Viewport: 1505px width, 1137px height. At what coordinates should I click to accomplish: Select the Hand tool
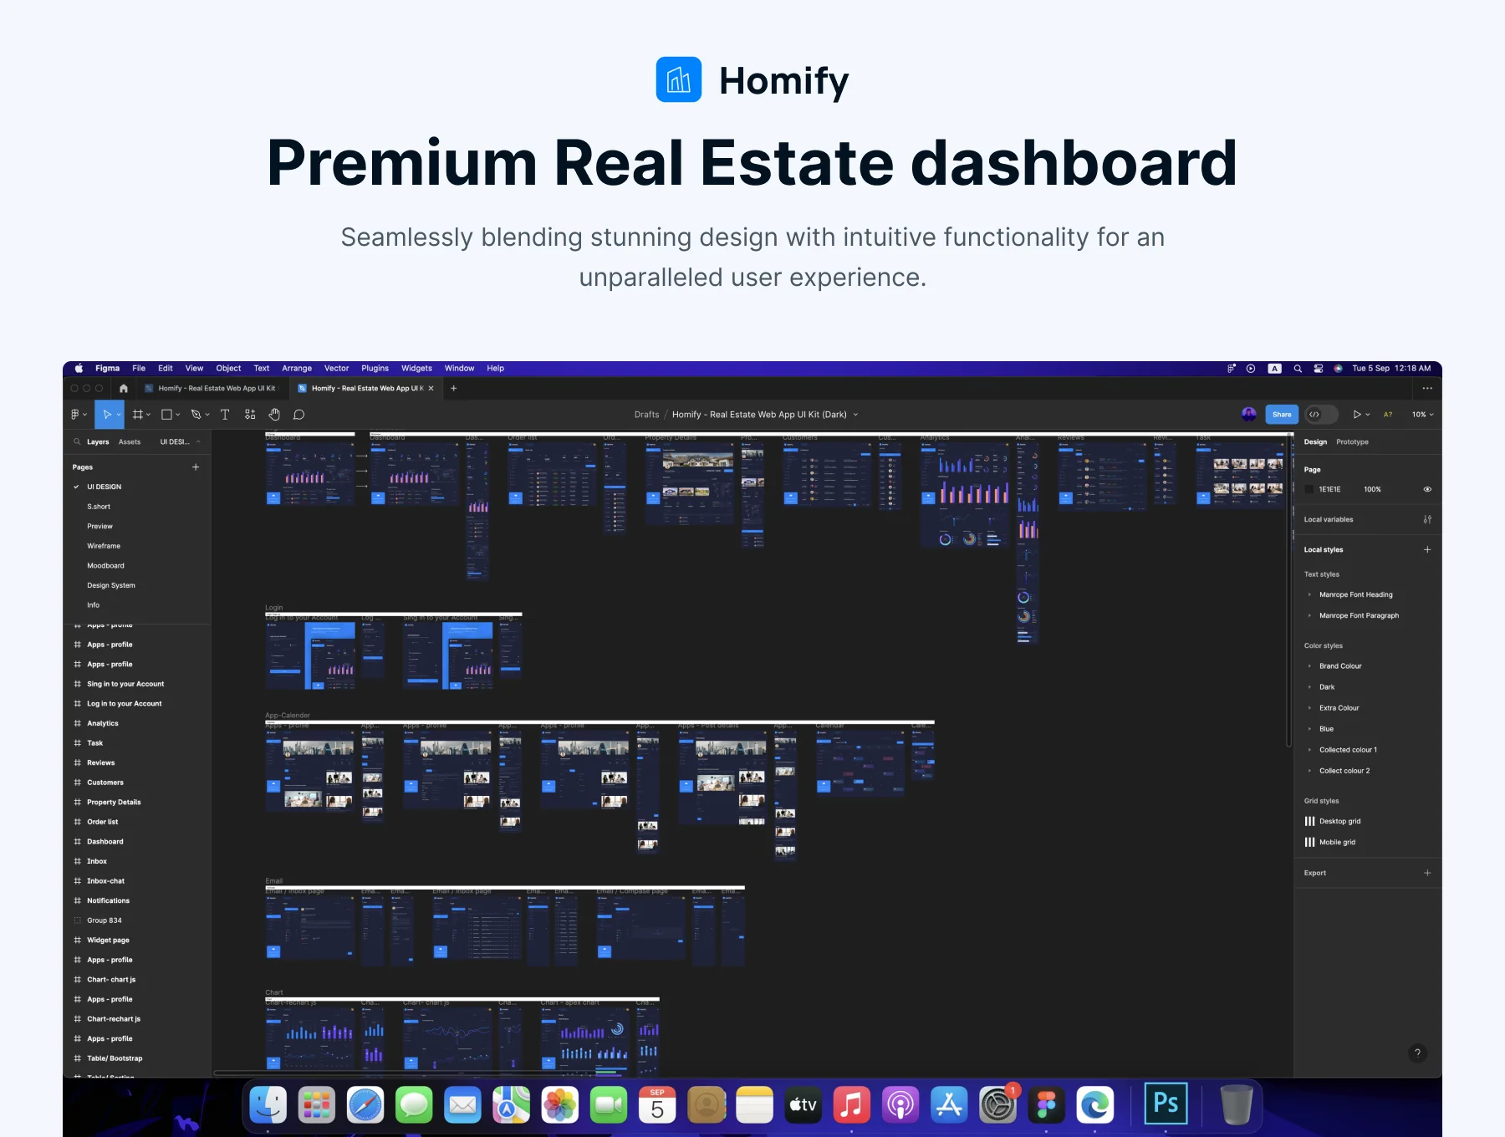274,414
